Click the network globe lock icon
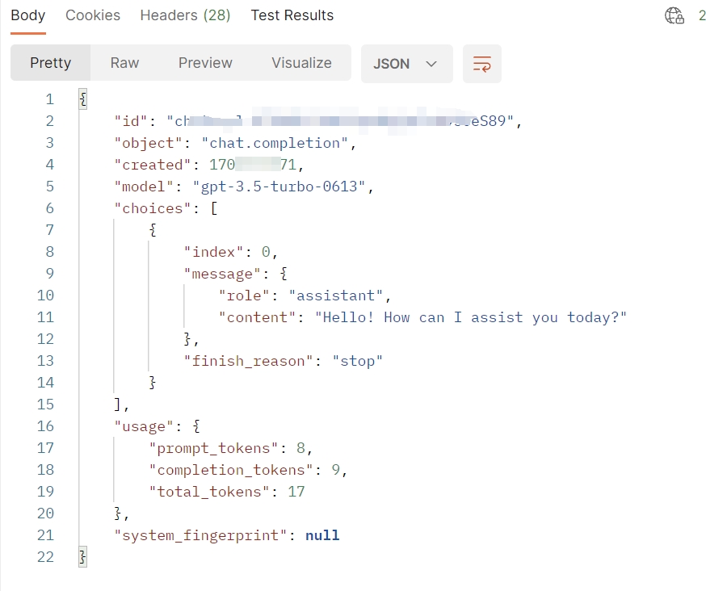The height and width of the screenshot is (591, 706). point(674,15)
